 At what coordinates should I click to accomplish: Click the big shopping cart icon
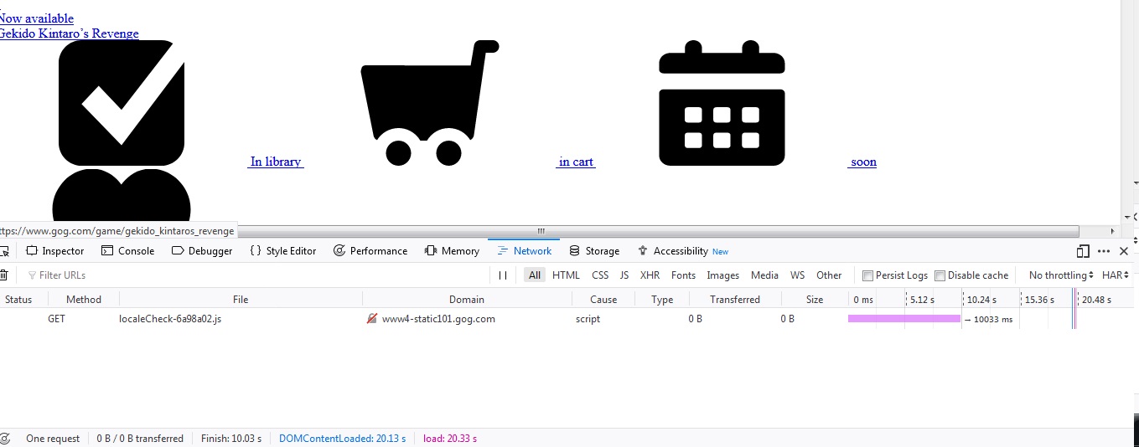tap(430, 102)
